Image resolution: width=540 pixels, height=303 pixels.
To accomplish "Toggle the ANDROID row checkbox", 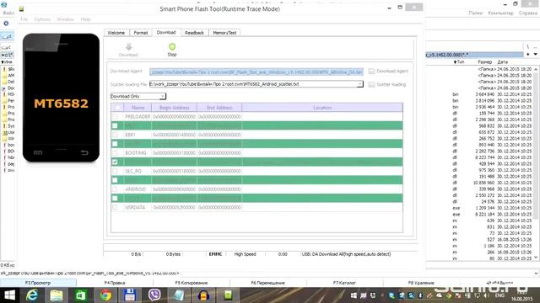I will point(115,189).
